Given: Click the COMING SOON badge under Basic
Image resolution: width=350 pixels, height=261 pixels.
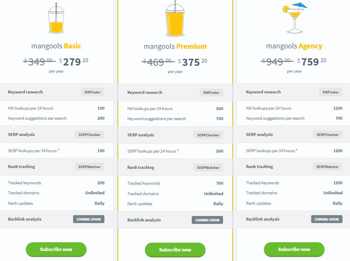Looking at the screenshot, I should point(89,219).
